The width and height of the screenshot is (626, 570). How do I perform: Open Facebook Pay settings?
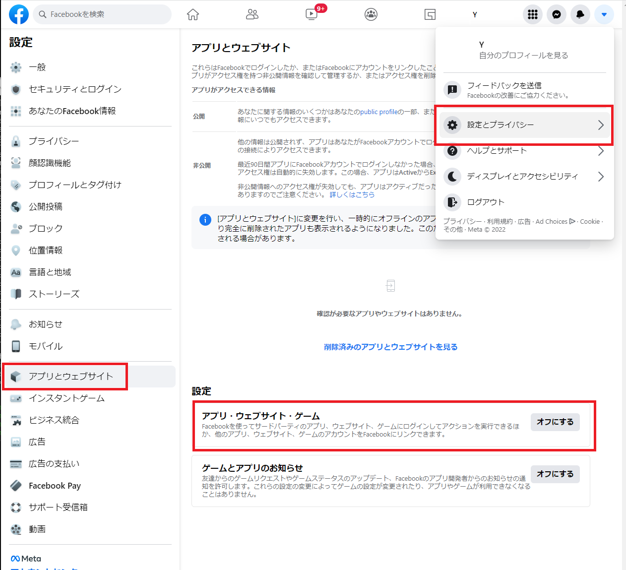coord(55,485)
